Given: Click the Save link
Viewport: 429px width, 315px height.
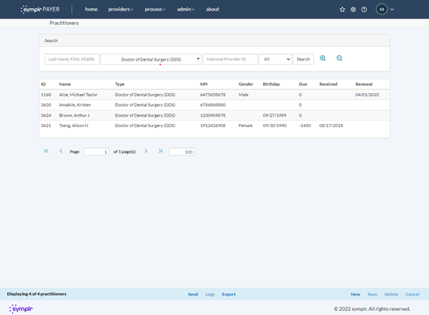Looking at the screenshot, I should 372,294.
